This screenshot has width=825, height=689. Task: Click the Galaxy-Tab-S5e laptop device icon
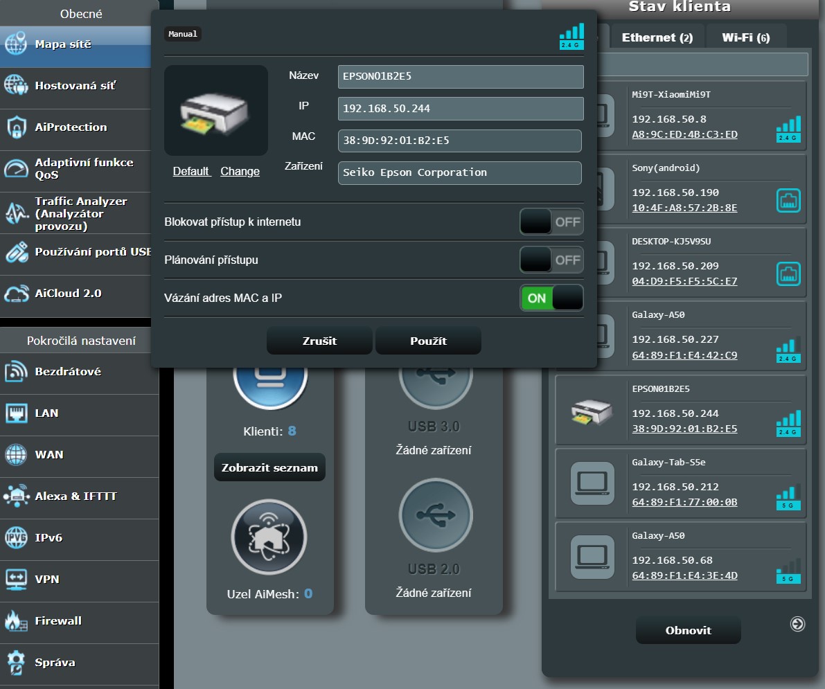592,483
